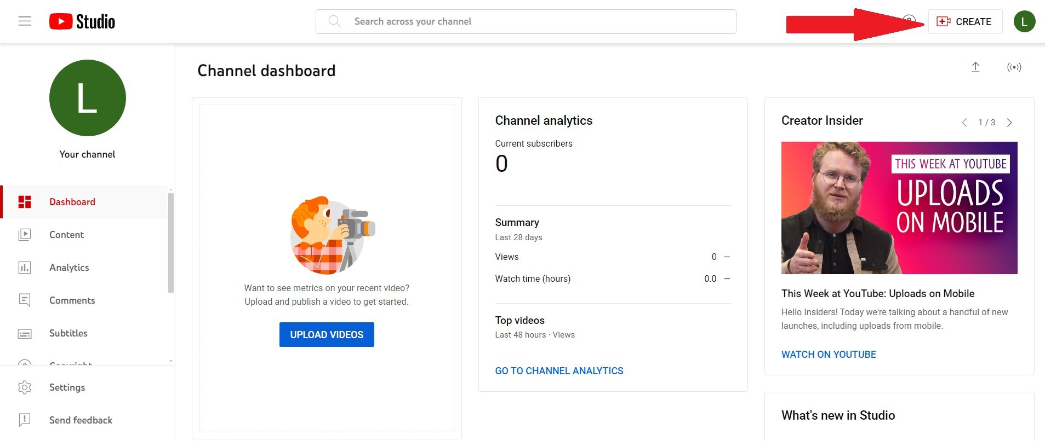
Task: Open the Uploads on Mobile thumbnail
Action: click(899, 208)
